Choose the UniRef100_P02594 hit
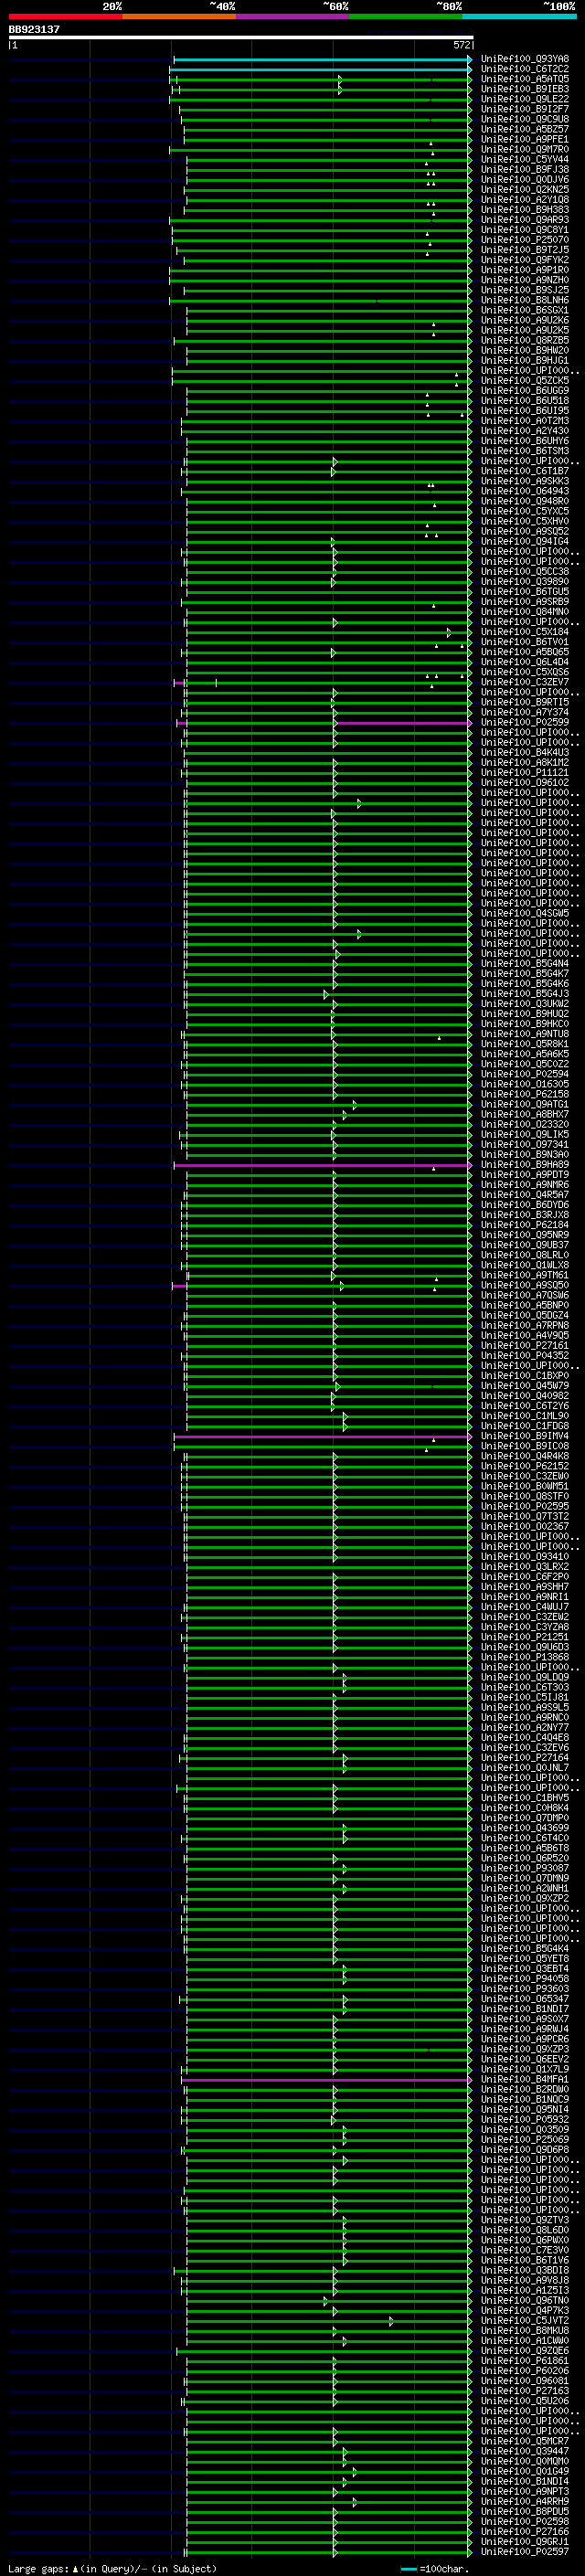Image resolution: width=585 pixels, height=2576 pixels. click(525, 1074)
